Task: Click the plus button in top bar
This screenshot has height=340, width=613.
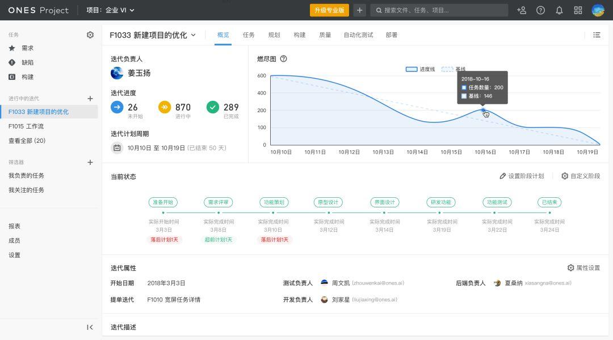Action: [x=359, y=10]
